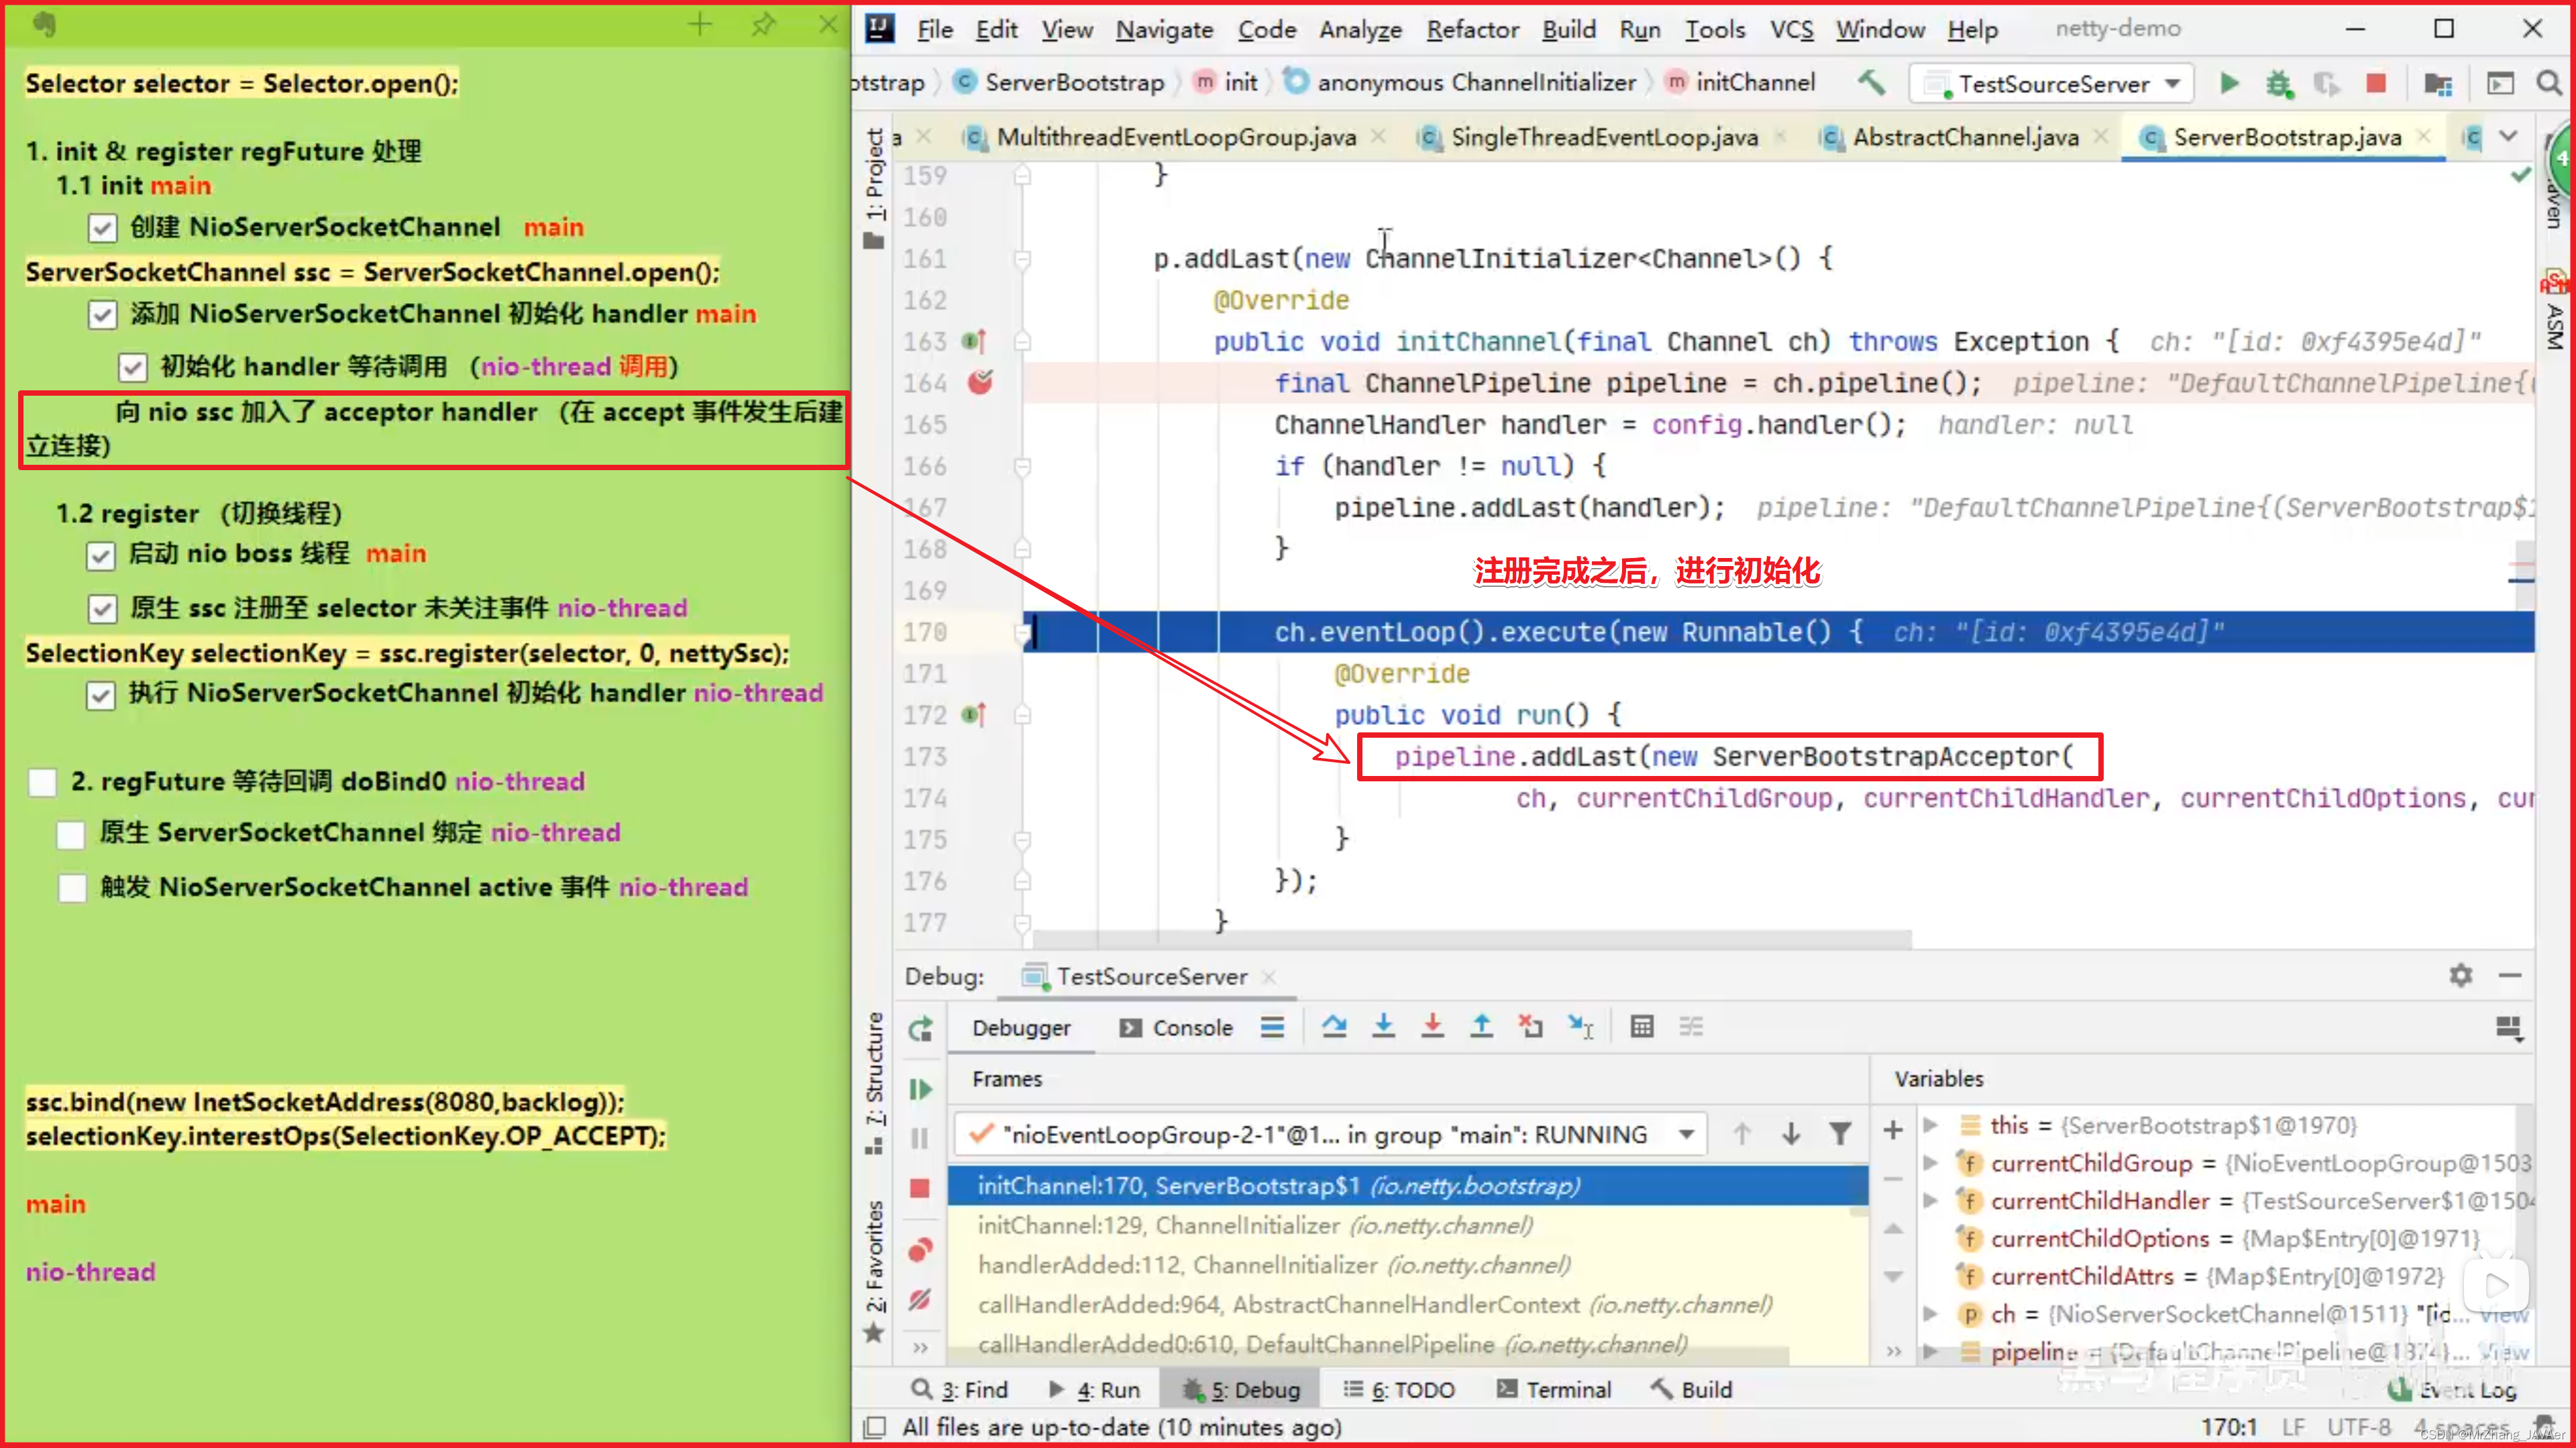Screen dimensions: 2576x1448
Task: Open the Terminal tool window
Action: click(1555, 1389)
